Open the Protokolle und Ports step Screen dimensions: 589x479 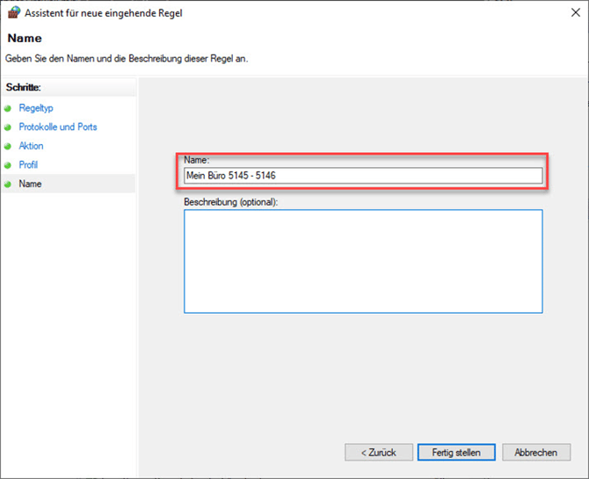[58, 127]
